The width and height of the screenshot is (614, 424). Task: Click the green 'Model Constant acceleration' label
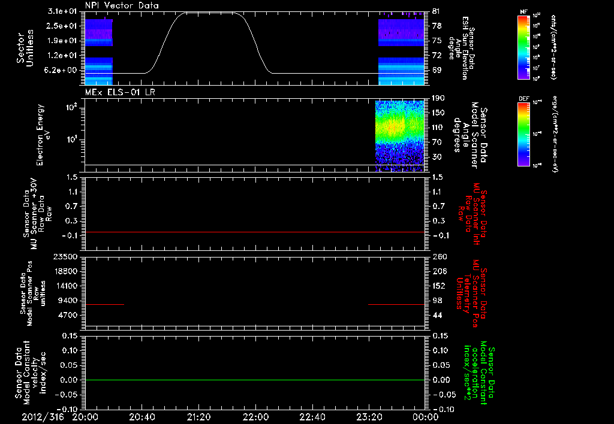pos(478,372)
